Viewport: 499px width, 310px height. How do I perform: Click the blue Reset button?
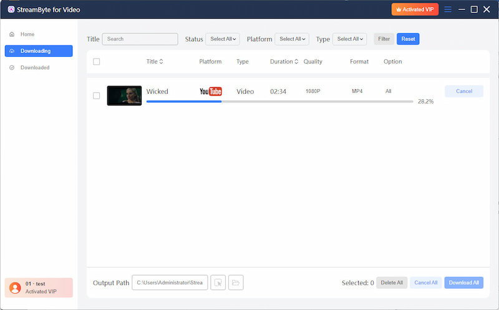click(408, 39)
